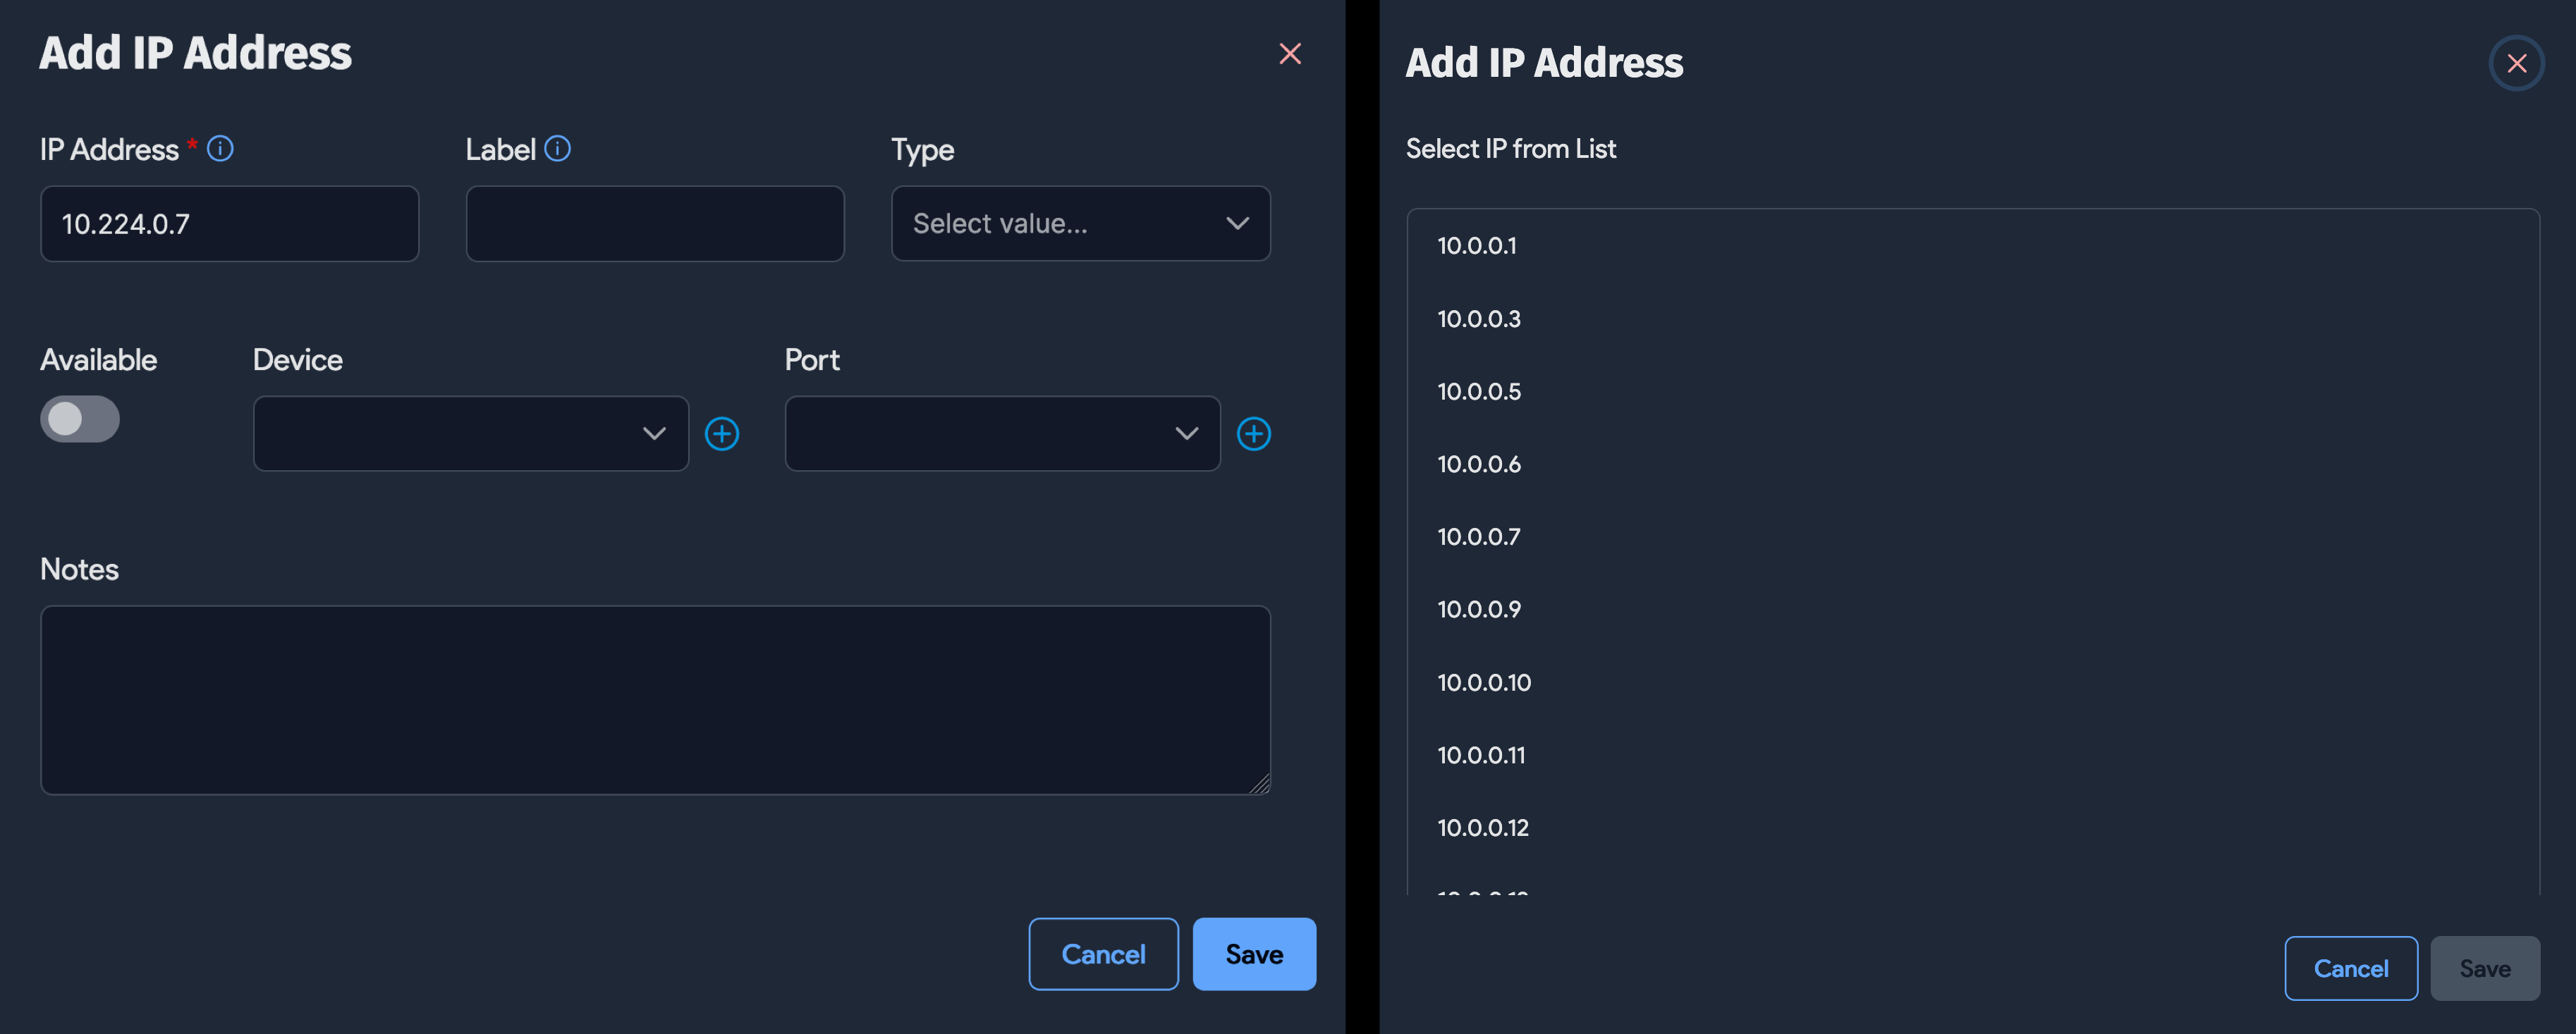Click the plus icon beside the Device dropdown

722,433
